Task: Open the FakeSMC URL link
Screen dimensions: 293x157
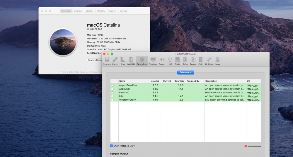Action: pos(253,93)
